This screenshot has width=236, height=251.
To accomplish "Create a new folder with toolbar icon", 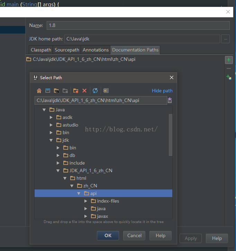I will 76,91.
